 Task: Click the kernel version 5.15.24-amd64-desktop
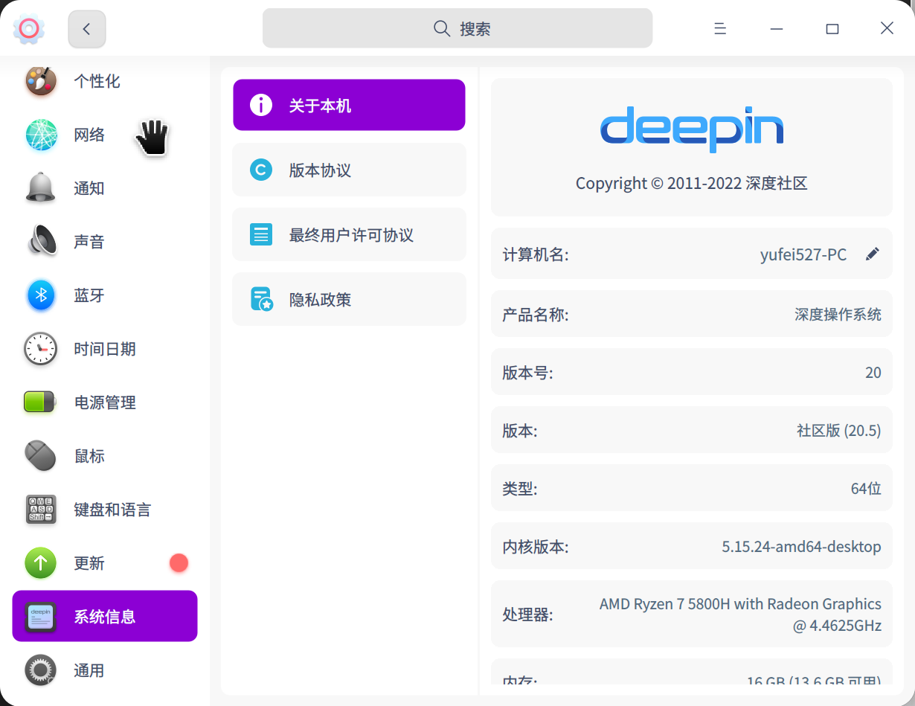(x=801, y=547)
